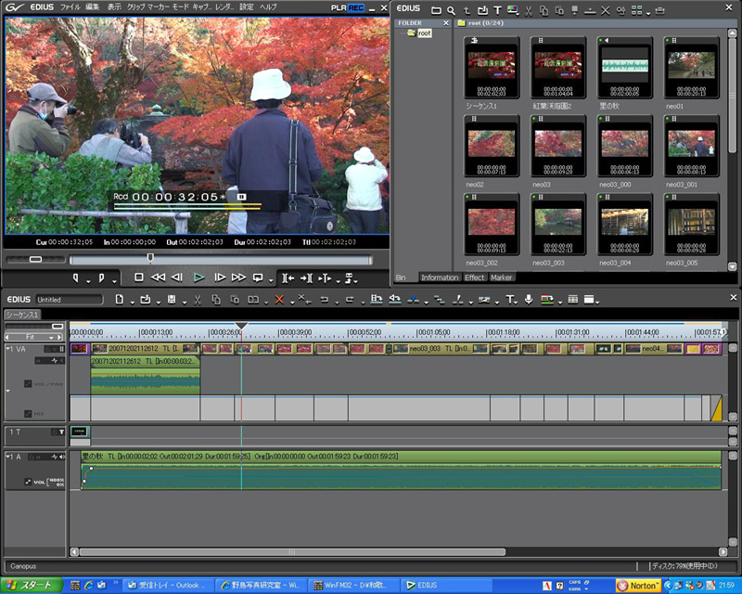Select the 里の秋 audio clip thumbnail

[x=624, y=67]
